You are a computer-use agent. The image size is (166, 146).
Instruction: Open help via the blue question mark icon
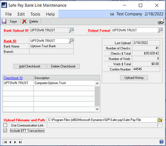161,142
